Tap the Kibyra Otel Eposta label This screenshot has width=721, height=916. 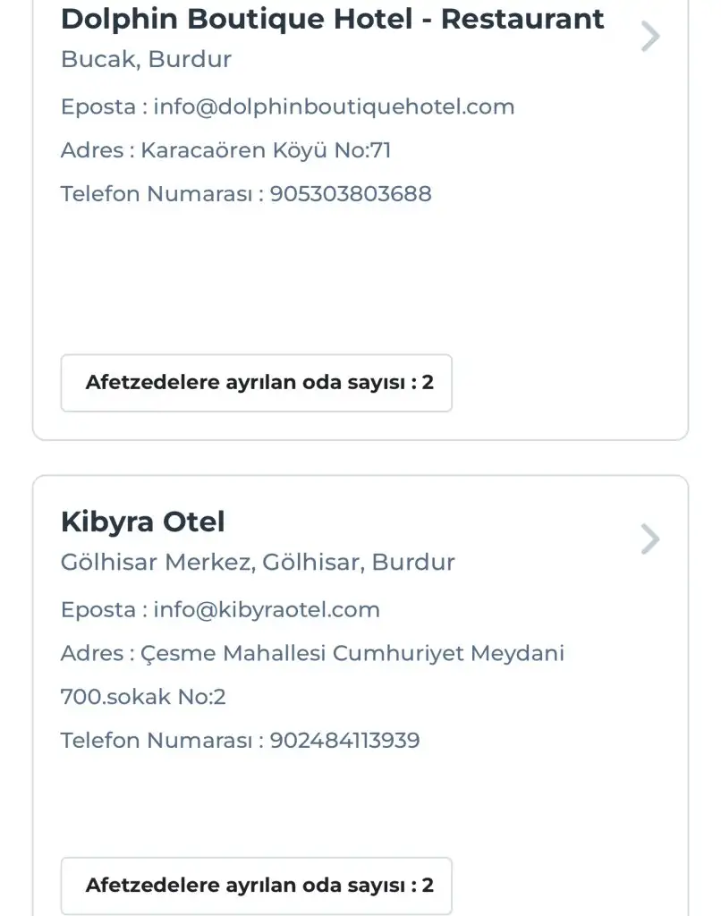pos(98,610)
